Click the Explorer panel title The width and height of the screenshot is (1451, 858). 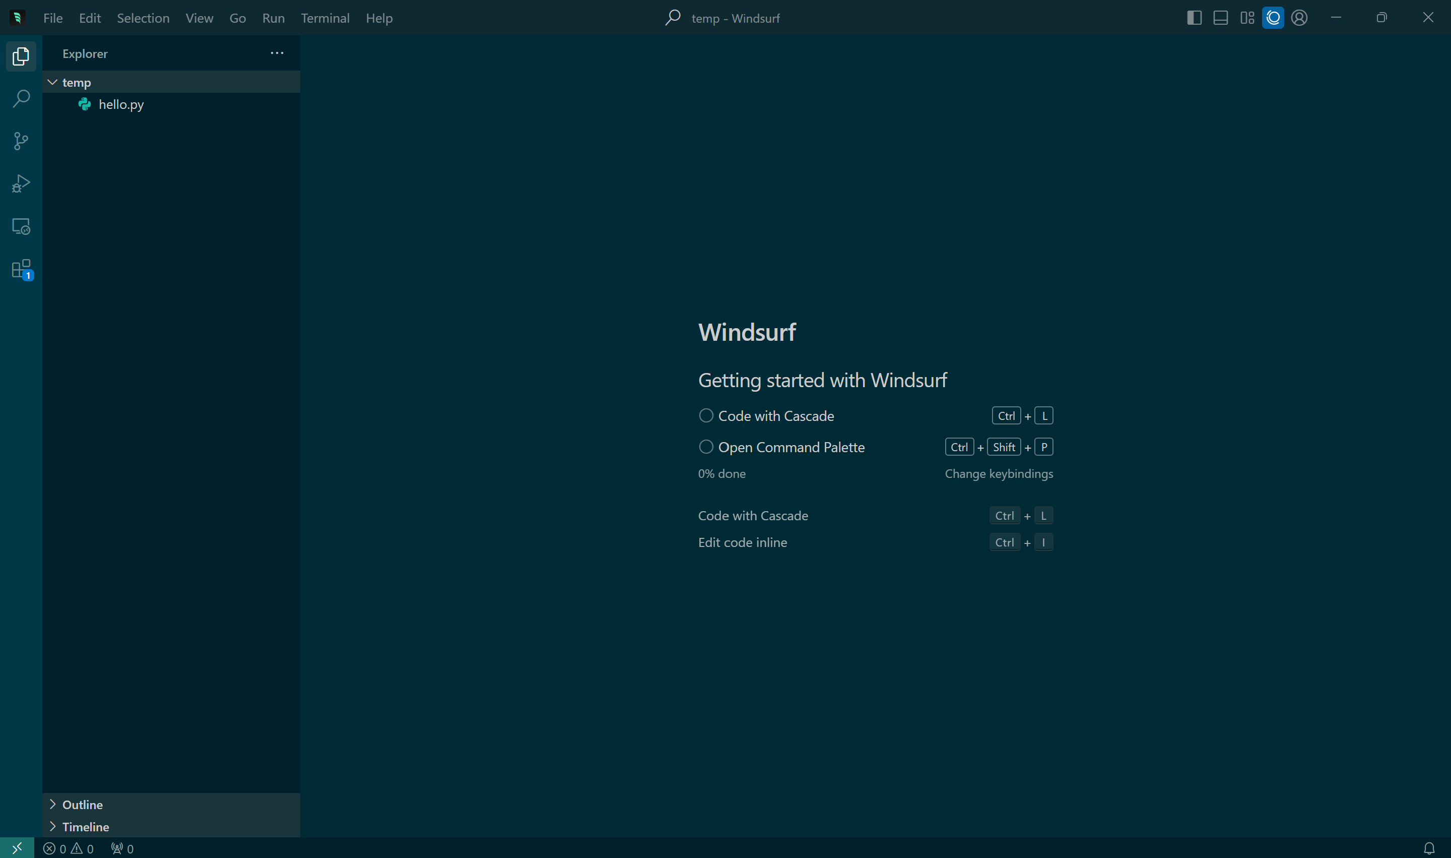[x=85, y=53]
